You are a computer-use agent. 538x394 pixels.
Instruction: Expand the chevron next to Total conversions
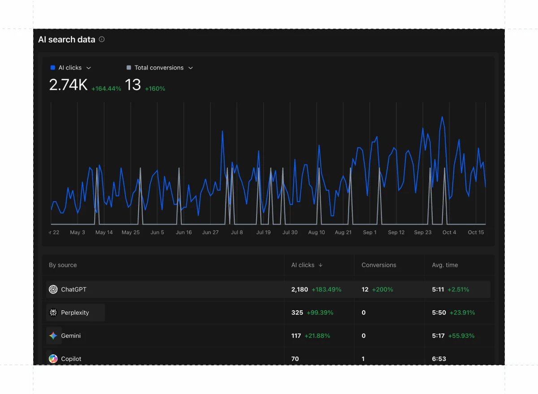tap(191, 68)
